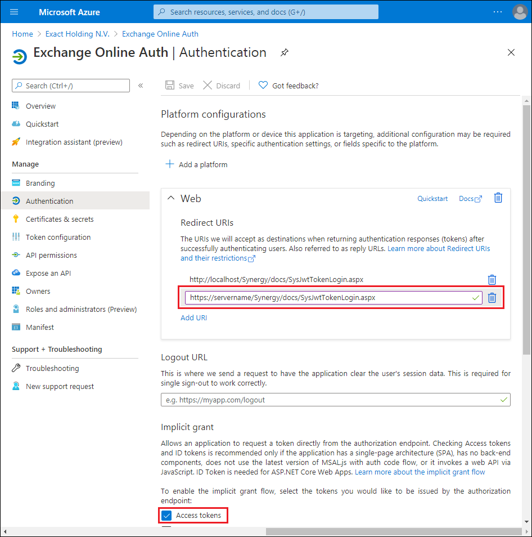Click the Branding icon
Image resolution: width=532 pixels, height=537 pixels.
(x=16, y=183)
